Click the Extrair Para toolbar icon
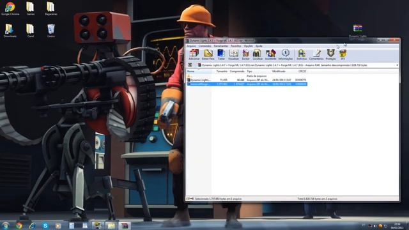This screenshot has height=230, width=409. [208, 54]
